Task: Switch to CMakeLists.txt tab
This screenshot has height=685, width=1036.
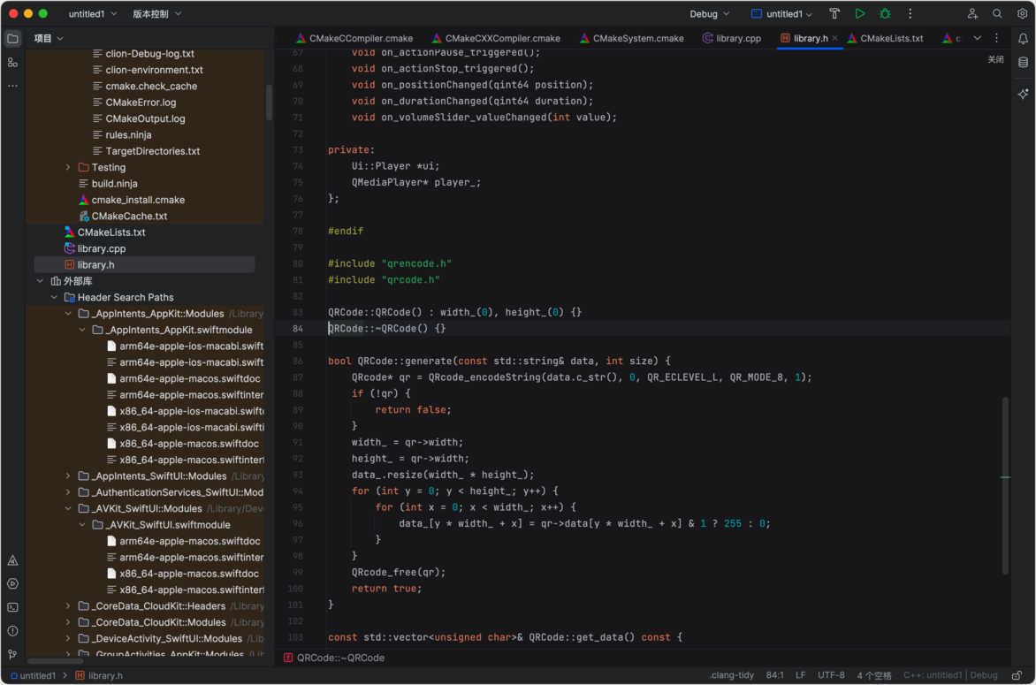Action: 886,38
